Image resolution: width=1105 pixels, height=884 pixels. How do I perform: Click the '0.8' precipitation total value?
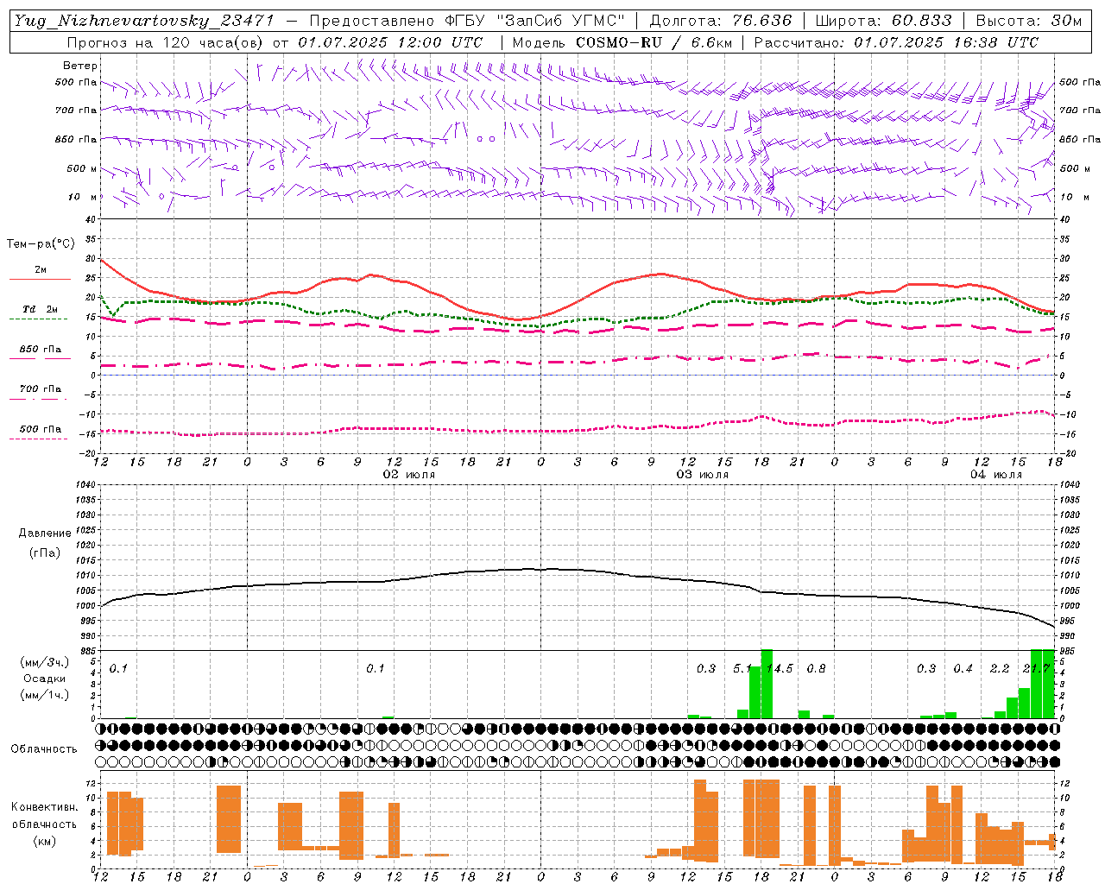(816, 669)
